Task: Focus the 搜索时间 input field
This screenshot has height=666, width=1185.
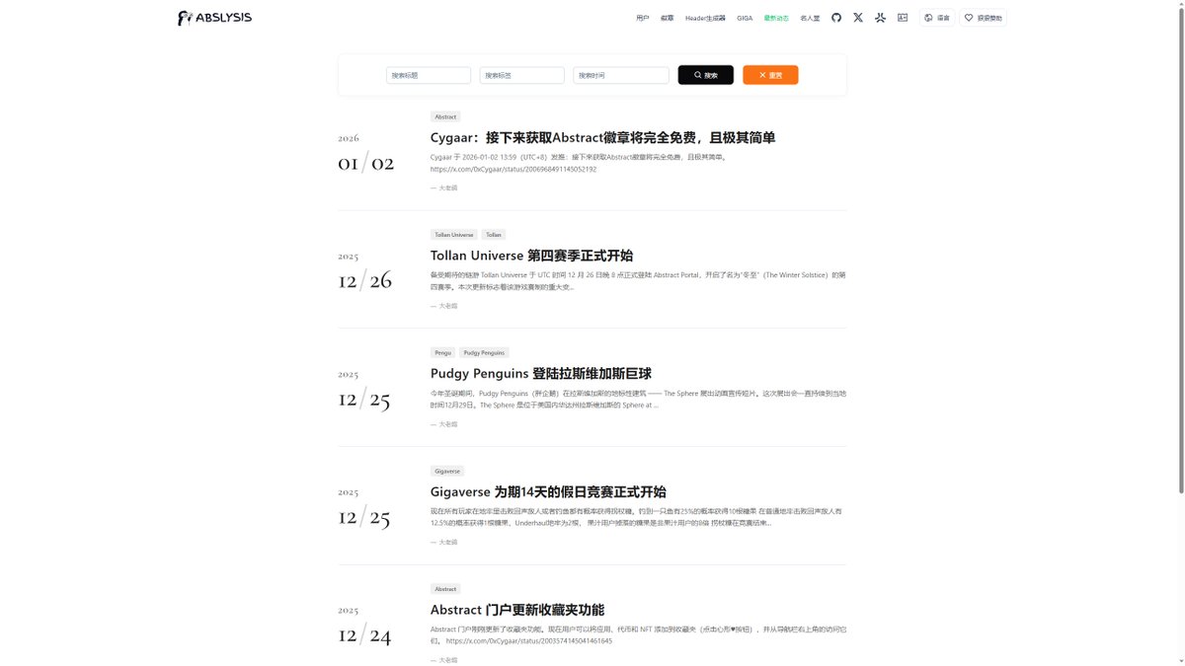Action: point(621,75)
